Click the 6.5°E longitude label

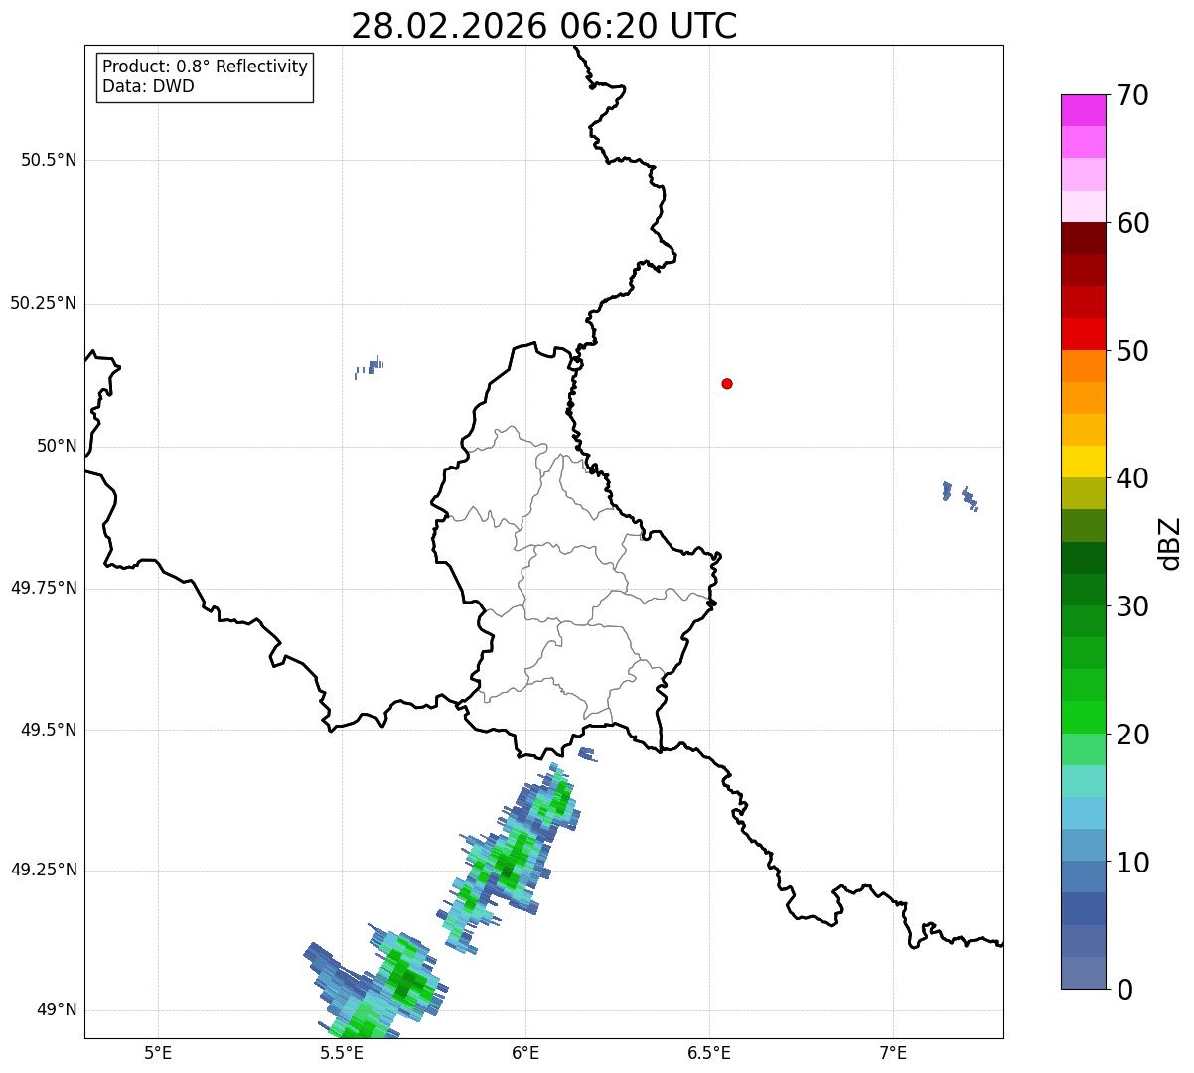click(709, 1052)
